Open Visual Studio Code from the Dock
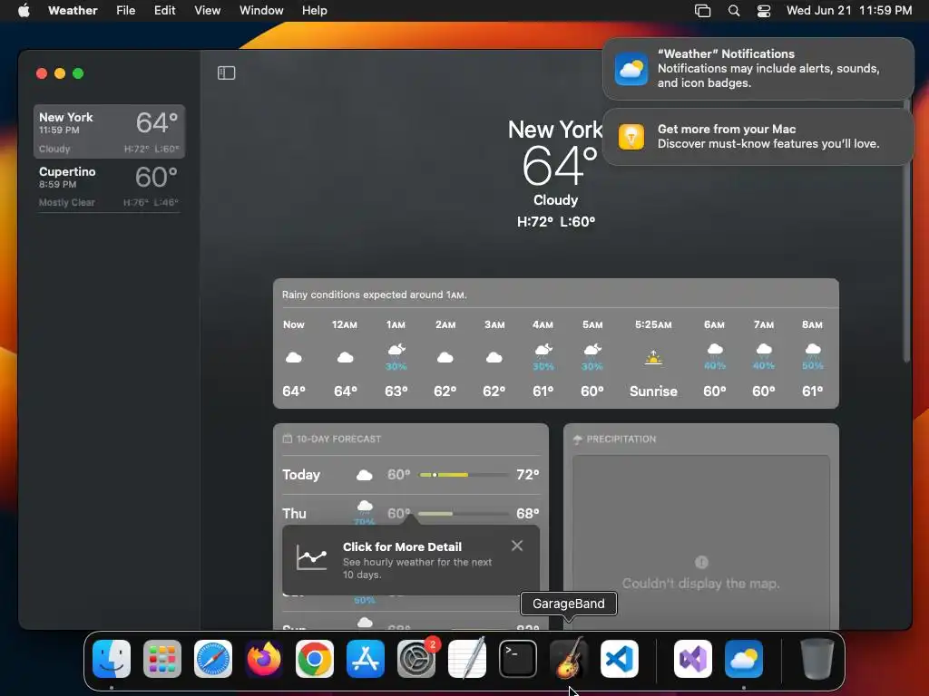Viewport: 929px width, 696px height. 620,659
